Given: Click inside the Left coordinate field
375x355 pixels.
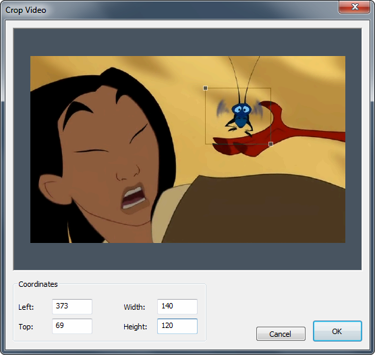Looking at the screenshot, I should pos(72,306).
